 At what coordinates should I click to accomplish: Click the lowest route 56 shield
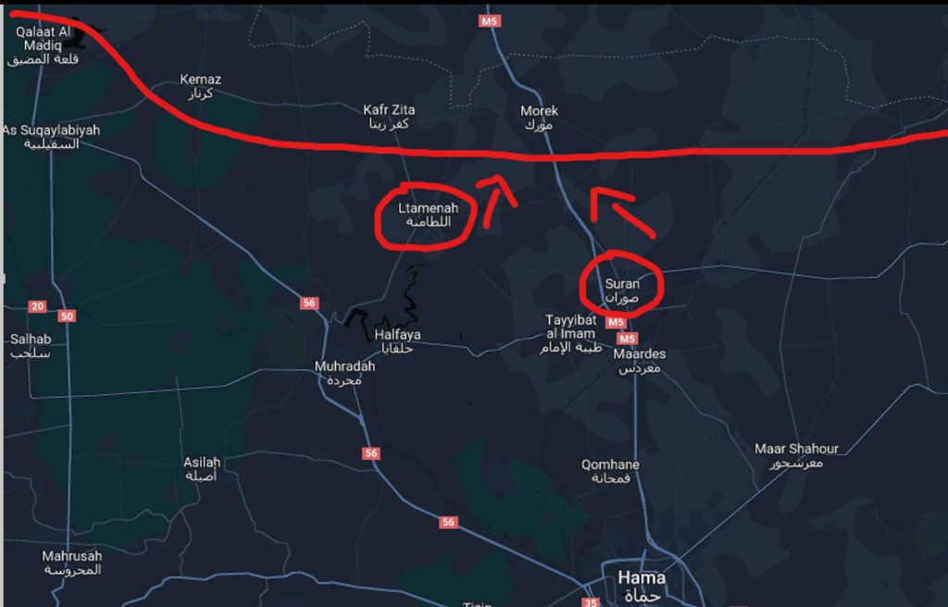[x=448, y=522]
